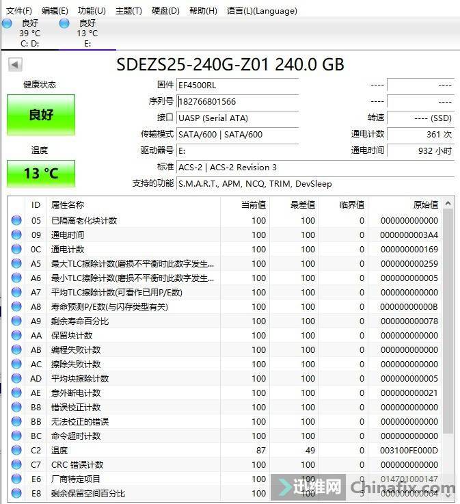Click the power-on count value 361 次
This screenshot has height=504, width=460.
pyautogui.click(x=420, y=134)
